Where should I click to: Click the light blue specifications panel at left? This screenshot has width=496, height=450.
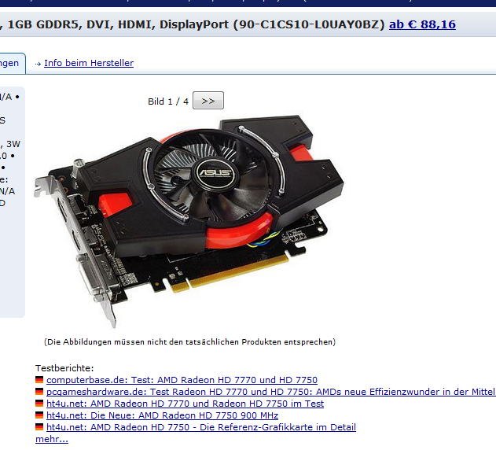(x=12, y=202)
